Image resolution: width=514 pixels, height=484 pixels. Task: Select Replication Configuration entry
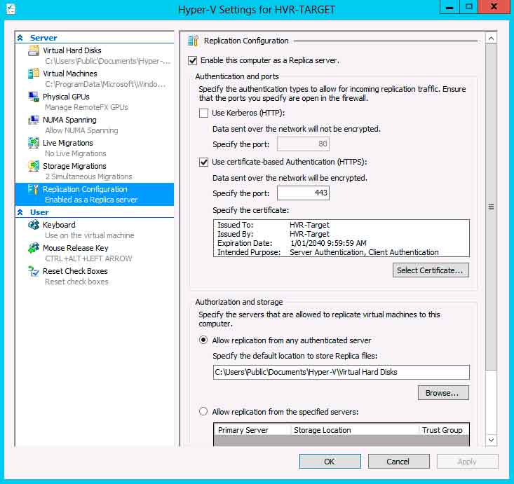tap(95, 195)
